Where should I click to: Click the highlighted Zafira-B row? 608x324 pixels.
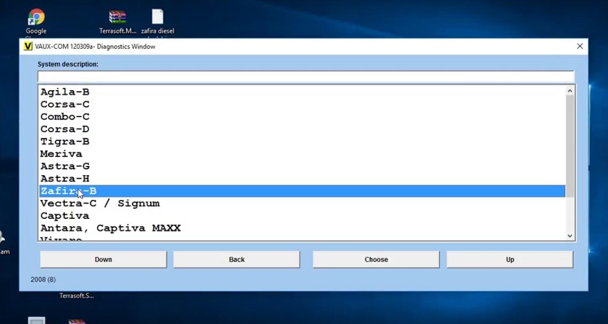(x=302, y=191)
